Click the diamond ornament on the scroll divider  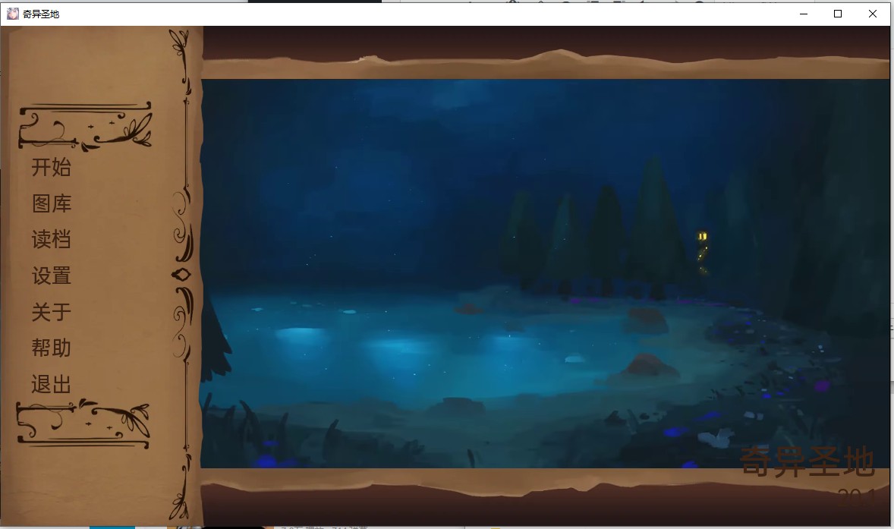(x=182, y=275)
